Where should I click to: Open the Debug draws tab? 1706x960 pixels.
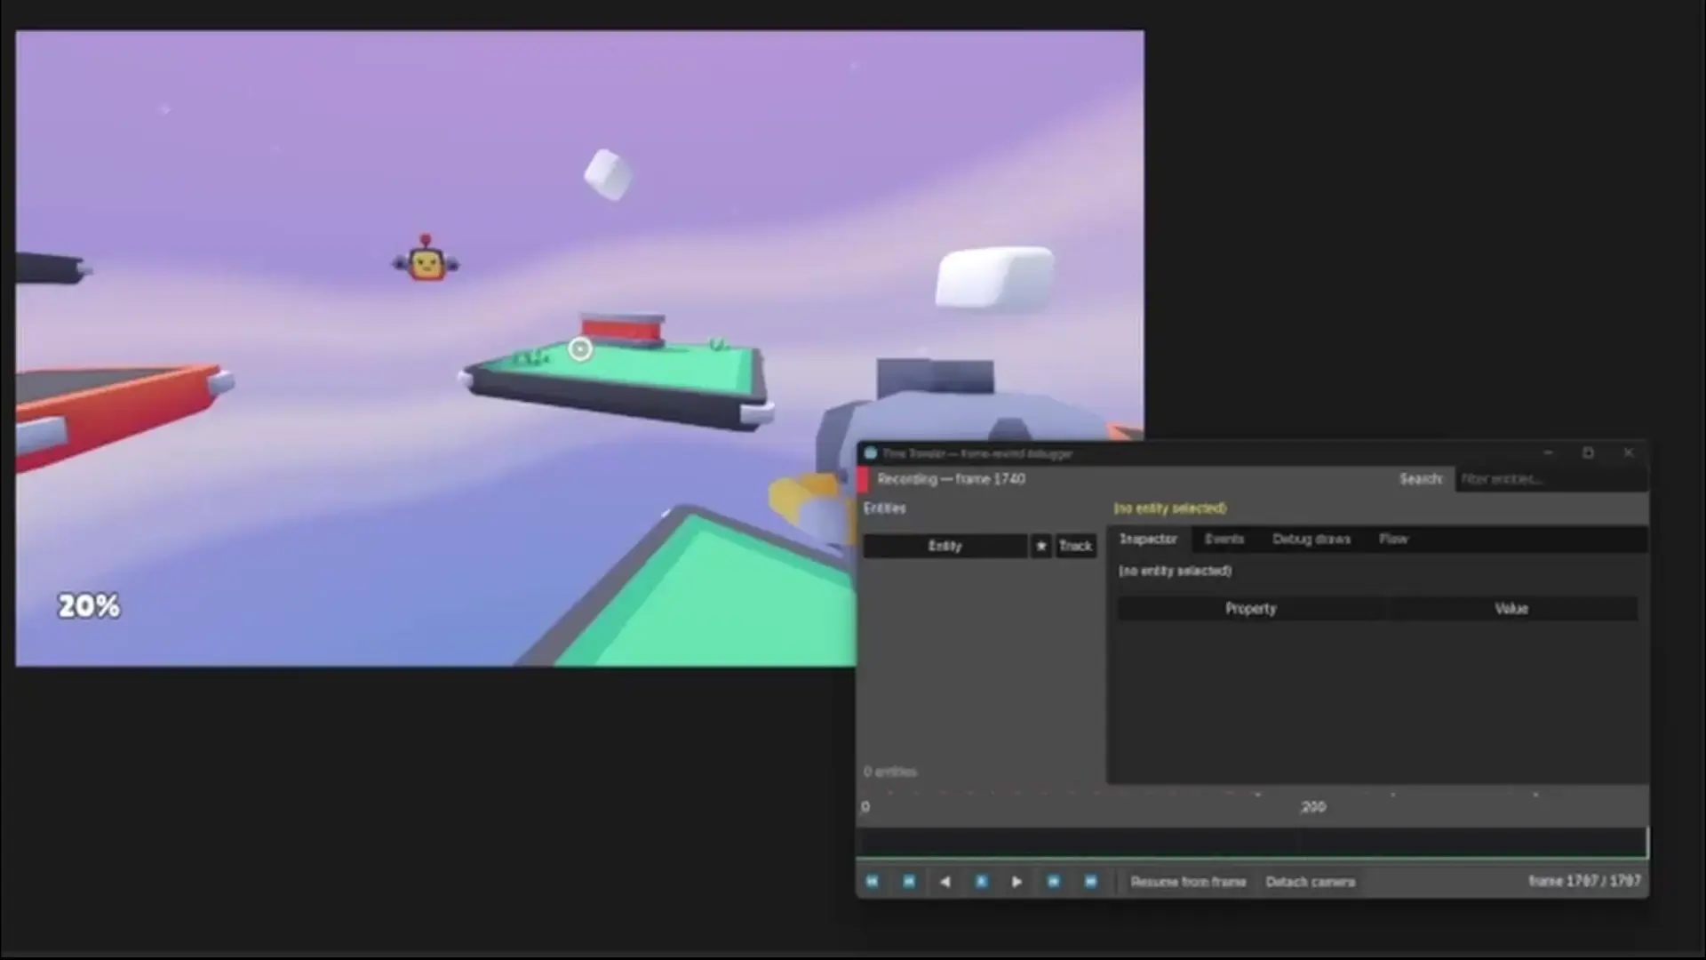coord(1311,540)
